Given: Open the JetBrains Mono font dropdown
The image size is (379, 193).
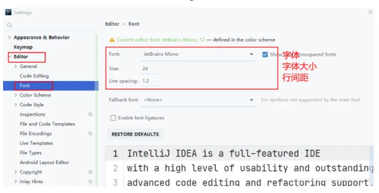Looking at the screenshot, I should point(198,54).
